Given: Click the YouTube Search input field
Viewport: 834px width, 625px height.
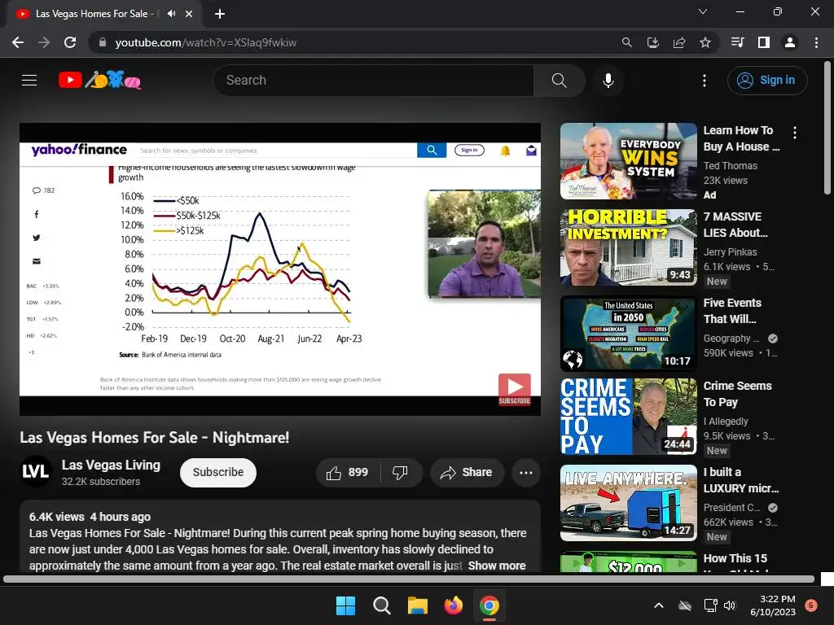Looking at the screenshot, I should (x=374, y=81).
